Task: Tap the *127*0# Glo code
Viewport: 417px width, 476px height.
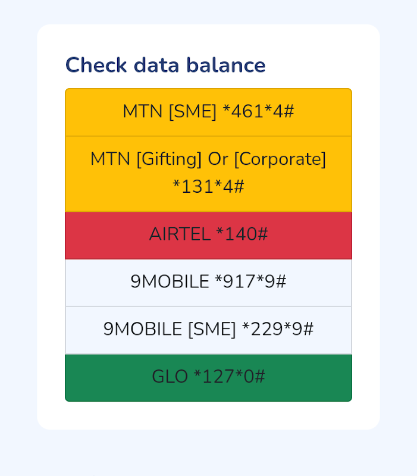Action: click(229, 377)
